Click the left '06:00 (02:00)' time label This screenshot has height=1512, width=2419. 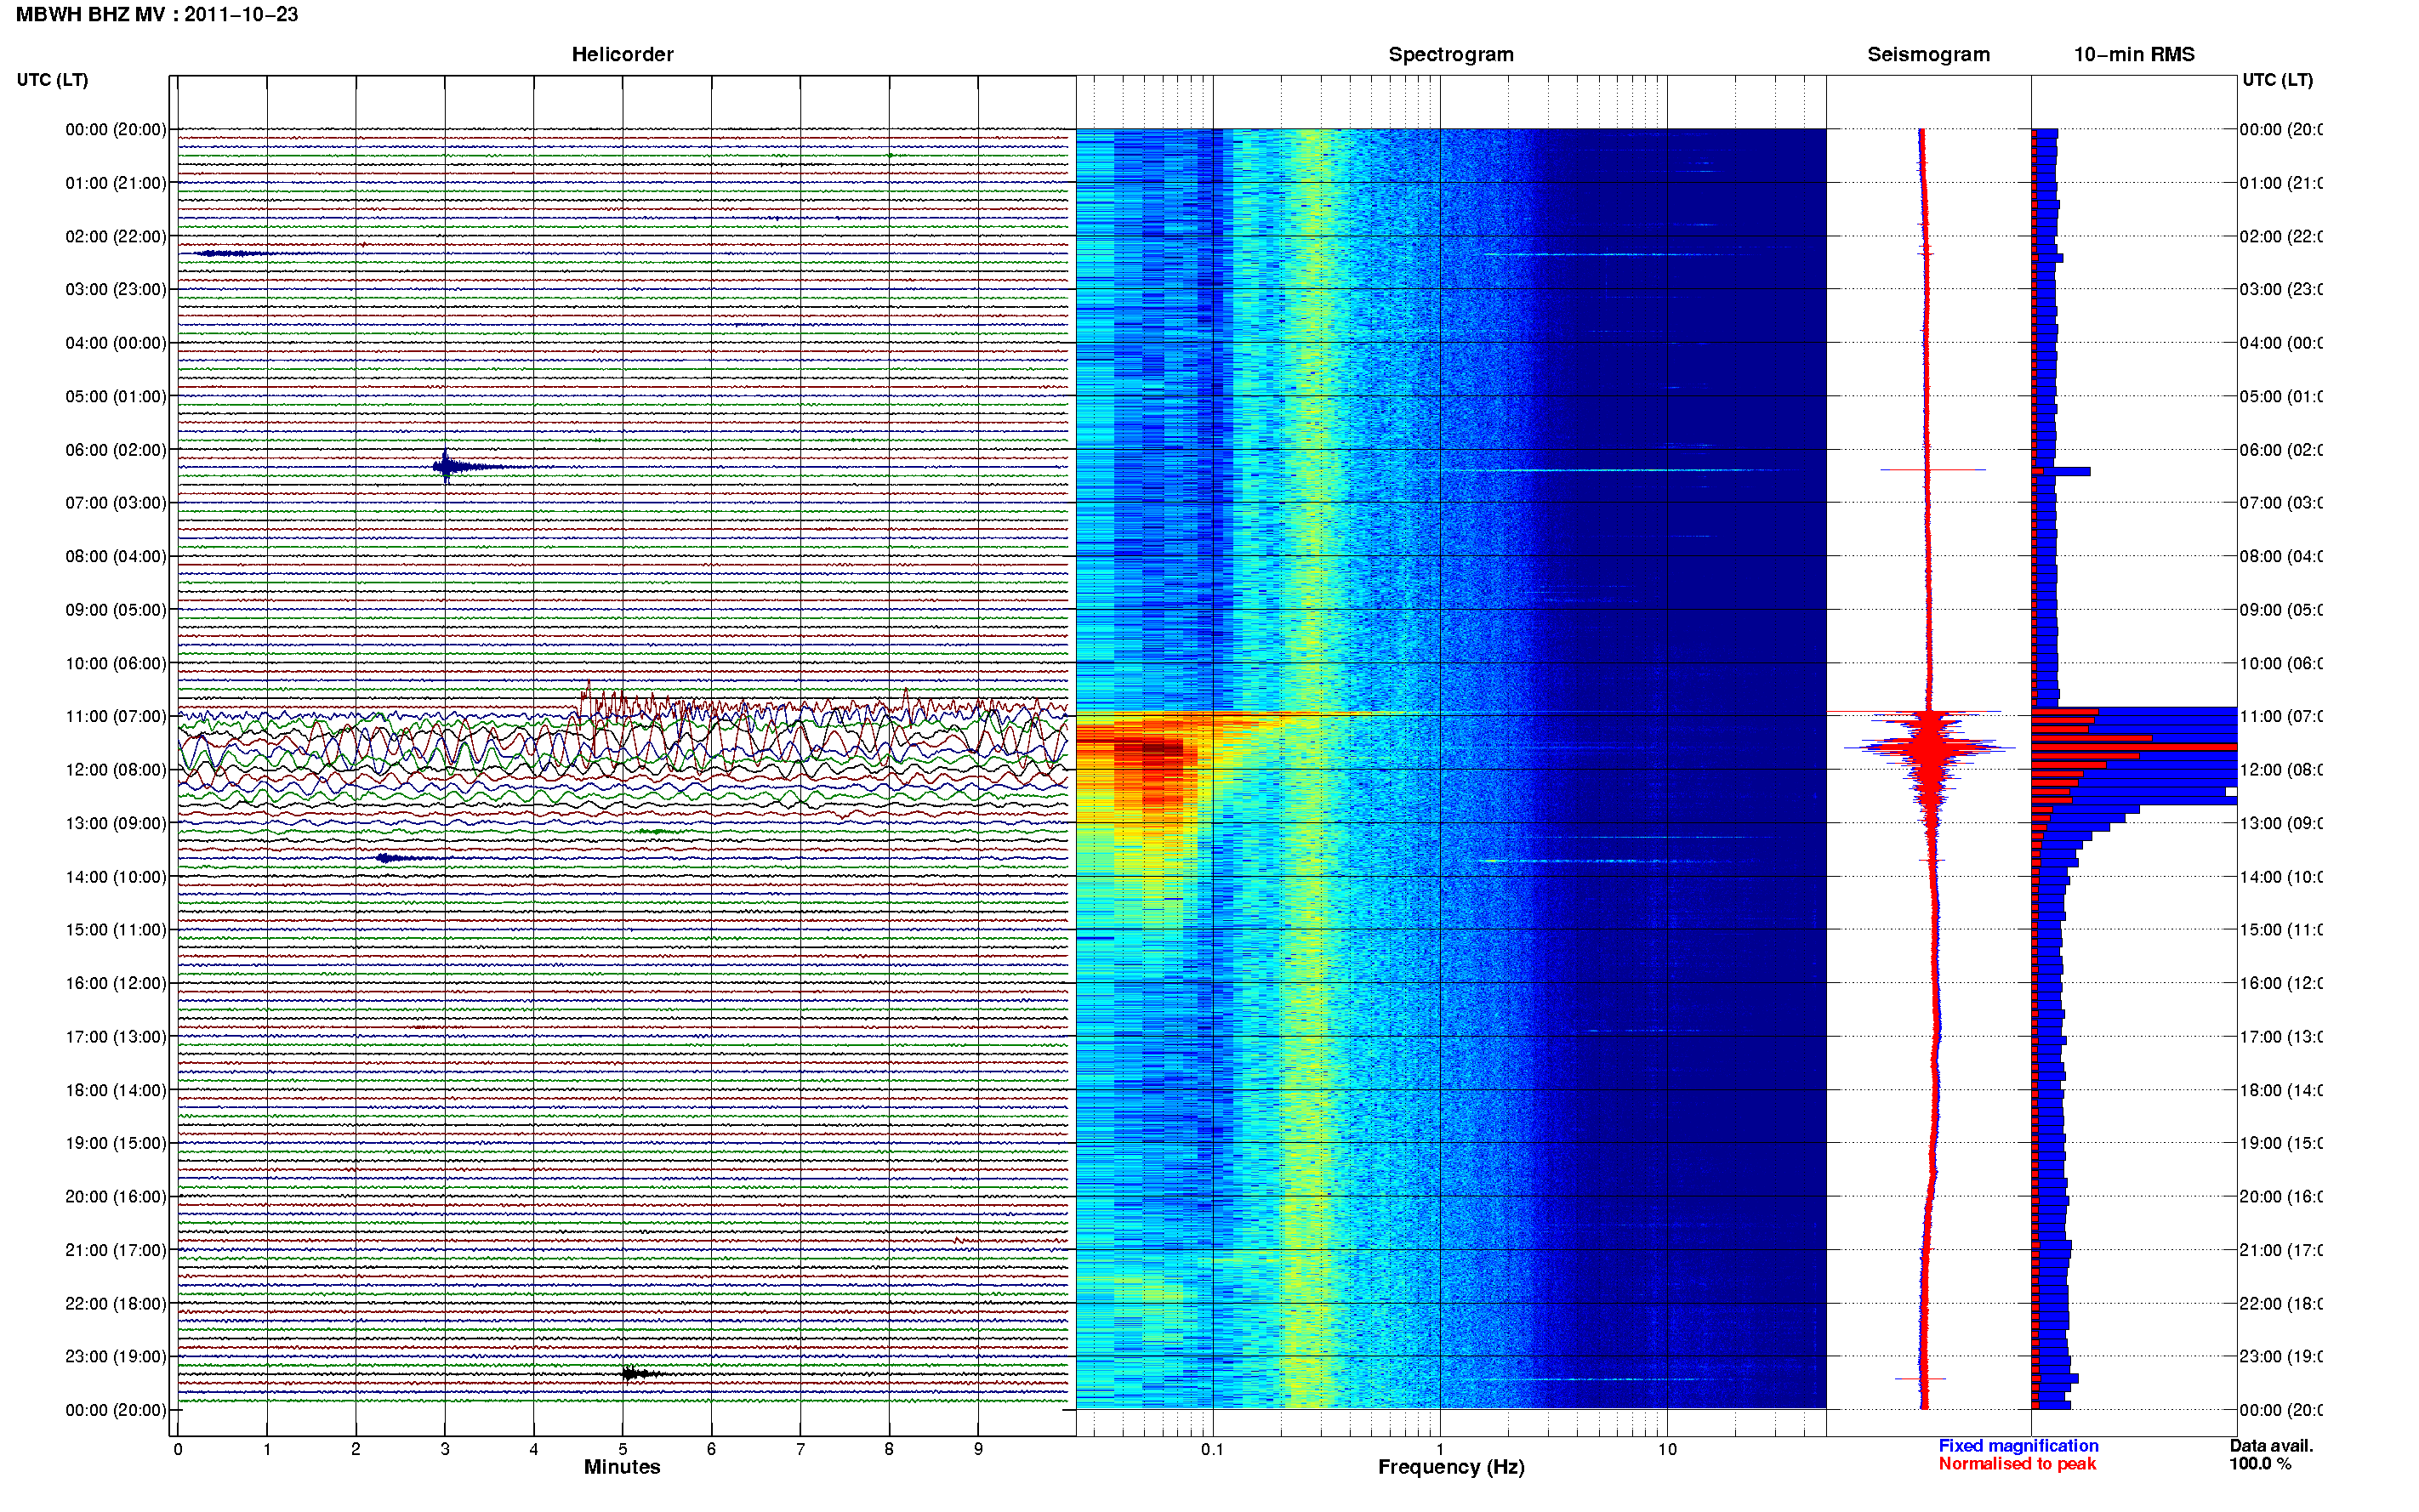(116, 450)
